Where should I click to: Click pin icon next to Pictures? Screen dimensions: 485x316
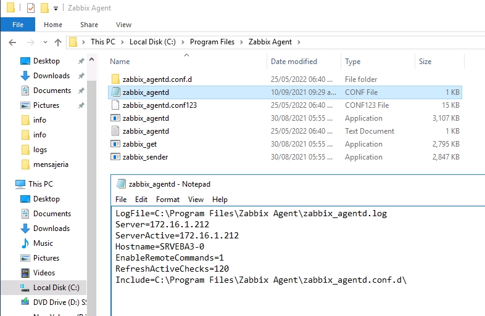81,106
